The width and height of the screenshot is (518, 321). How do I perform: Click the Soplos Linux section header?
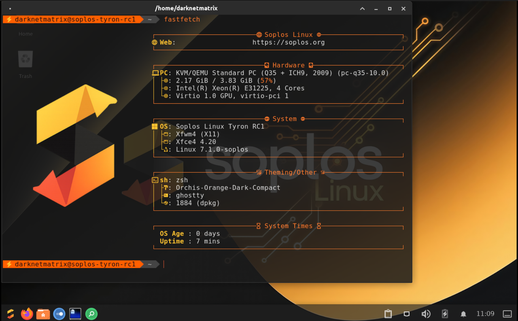click(x=289, y=35)
